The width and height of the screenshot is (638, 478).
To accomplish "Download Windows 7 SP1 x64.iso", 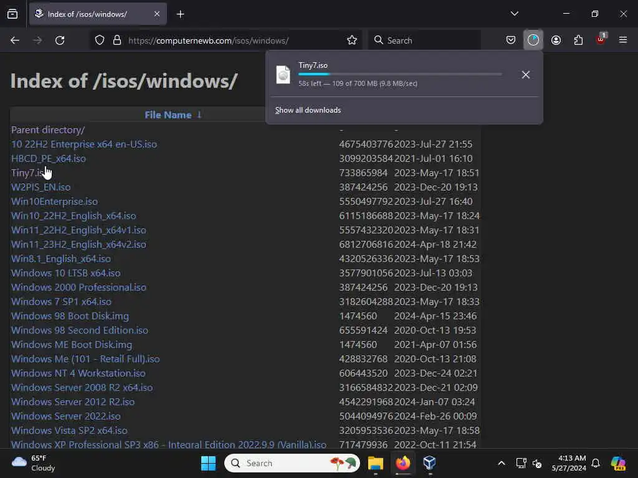I will (61, 302).
